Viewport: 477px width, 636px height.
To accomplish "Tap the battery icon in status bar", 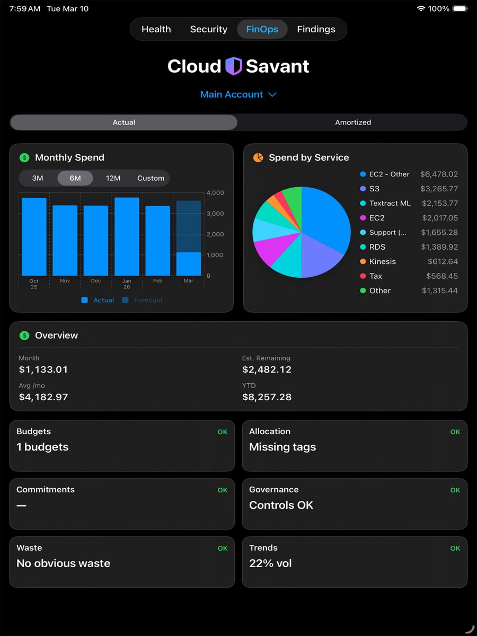I will coord(461,8).
